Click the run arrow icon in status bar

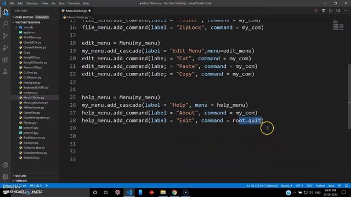pyautogui.click(x=47, y=186)
